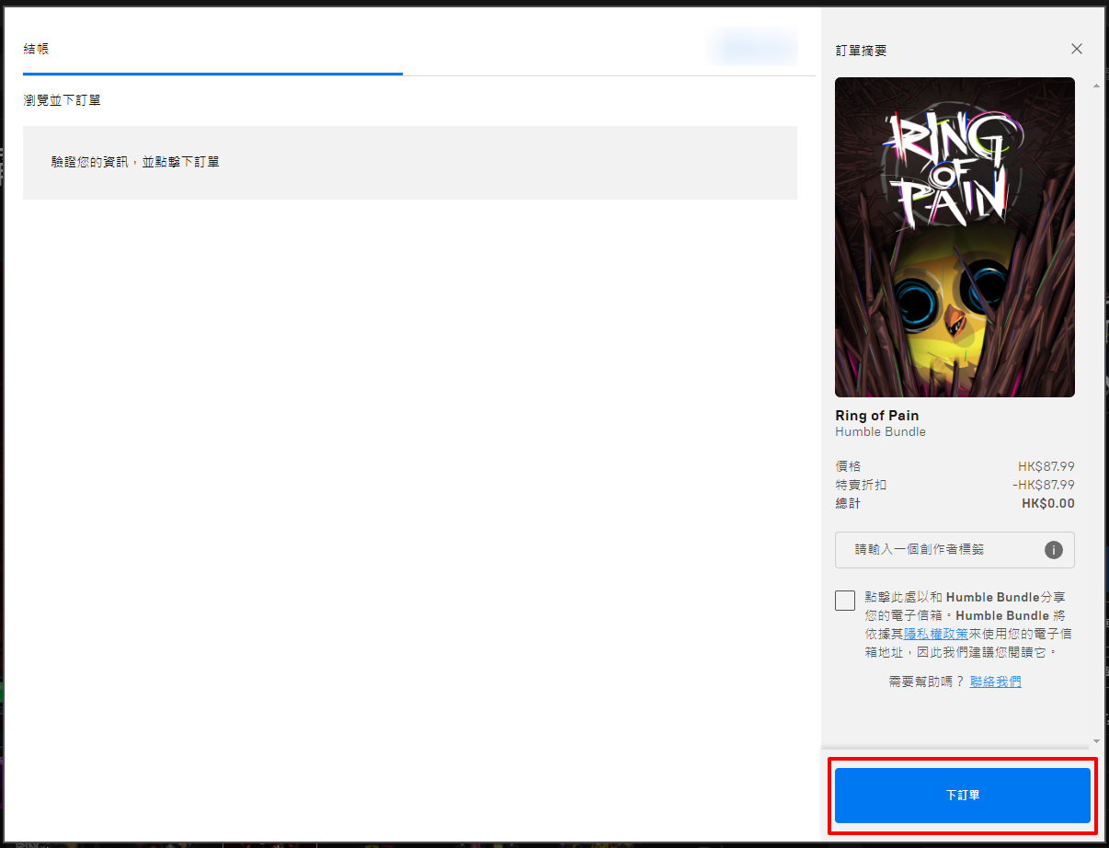Click the 訂單摘要 order summary heading
This screenshot has height=848, width=1109.
coord(862,50)
